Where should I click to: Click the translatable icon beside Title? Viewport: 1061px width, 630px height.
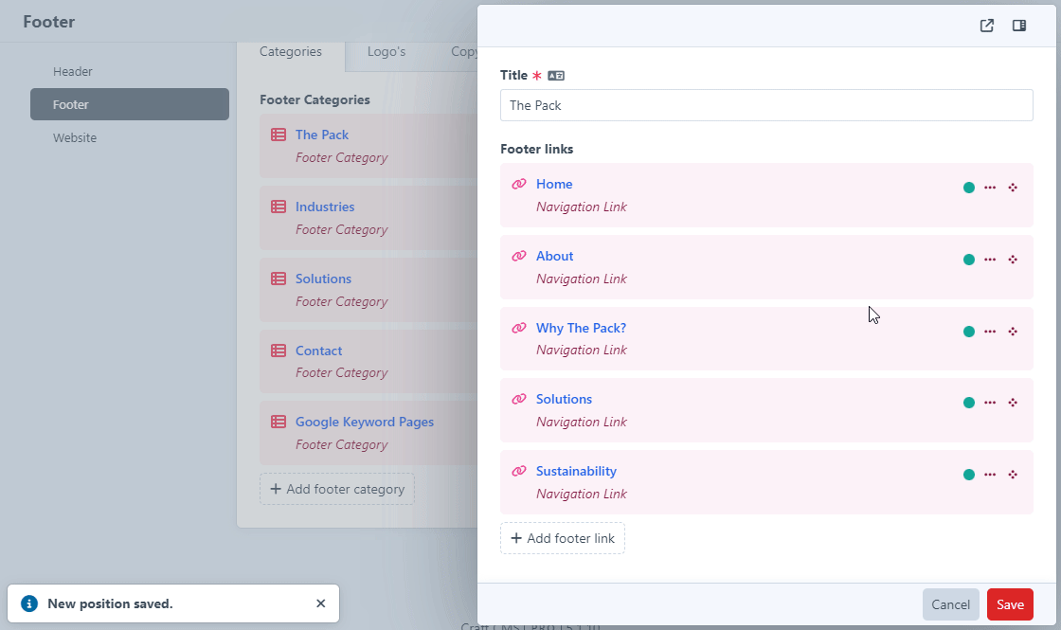(556, 76)
